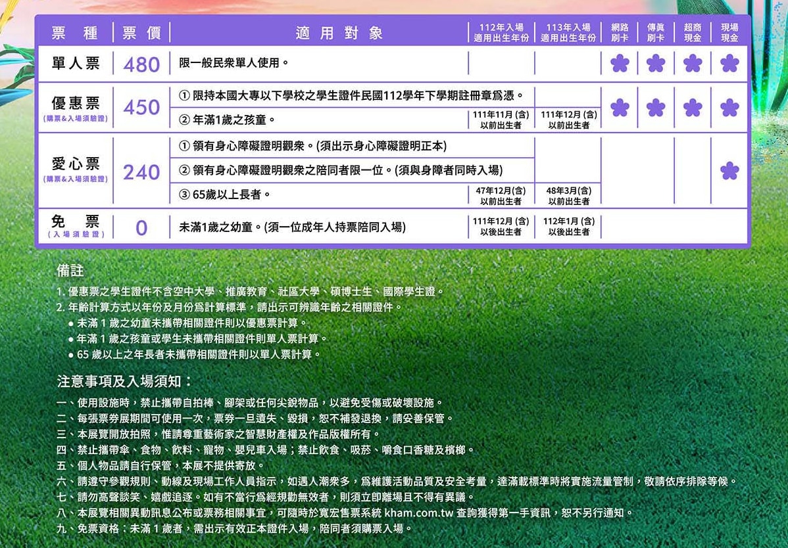Click the 現場現金 flower icon for 單人票
Image resolution: width=788 pixels, height=548 pixels.
point(728,64)
